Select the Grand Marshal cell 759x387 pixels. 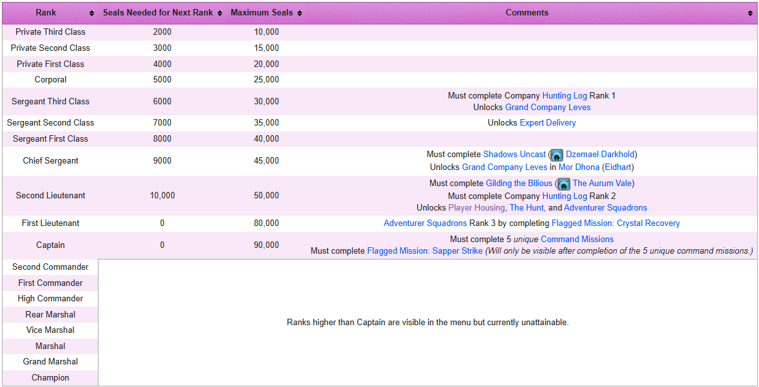point(50,362)
